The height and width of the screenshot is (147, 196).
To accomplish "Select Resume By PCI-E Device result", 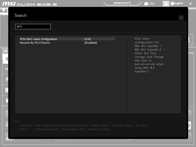I will pos(68,43).
